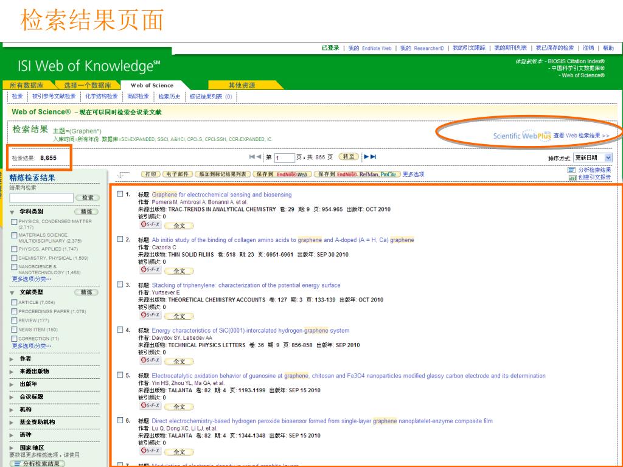623x467 pixels.
Task: Expand the 国家/地区 section
Action: pos(12,448)
